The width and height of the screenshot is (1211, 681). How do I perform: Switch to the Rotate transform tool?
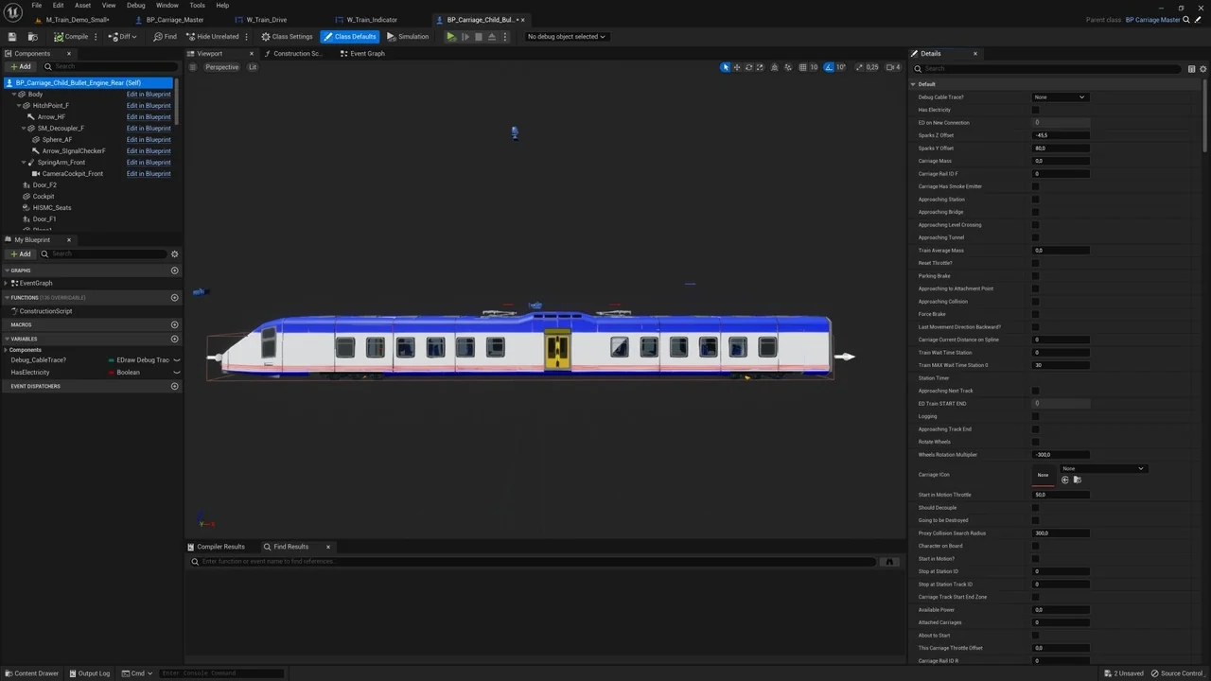coord(748,67)
